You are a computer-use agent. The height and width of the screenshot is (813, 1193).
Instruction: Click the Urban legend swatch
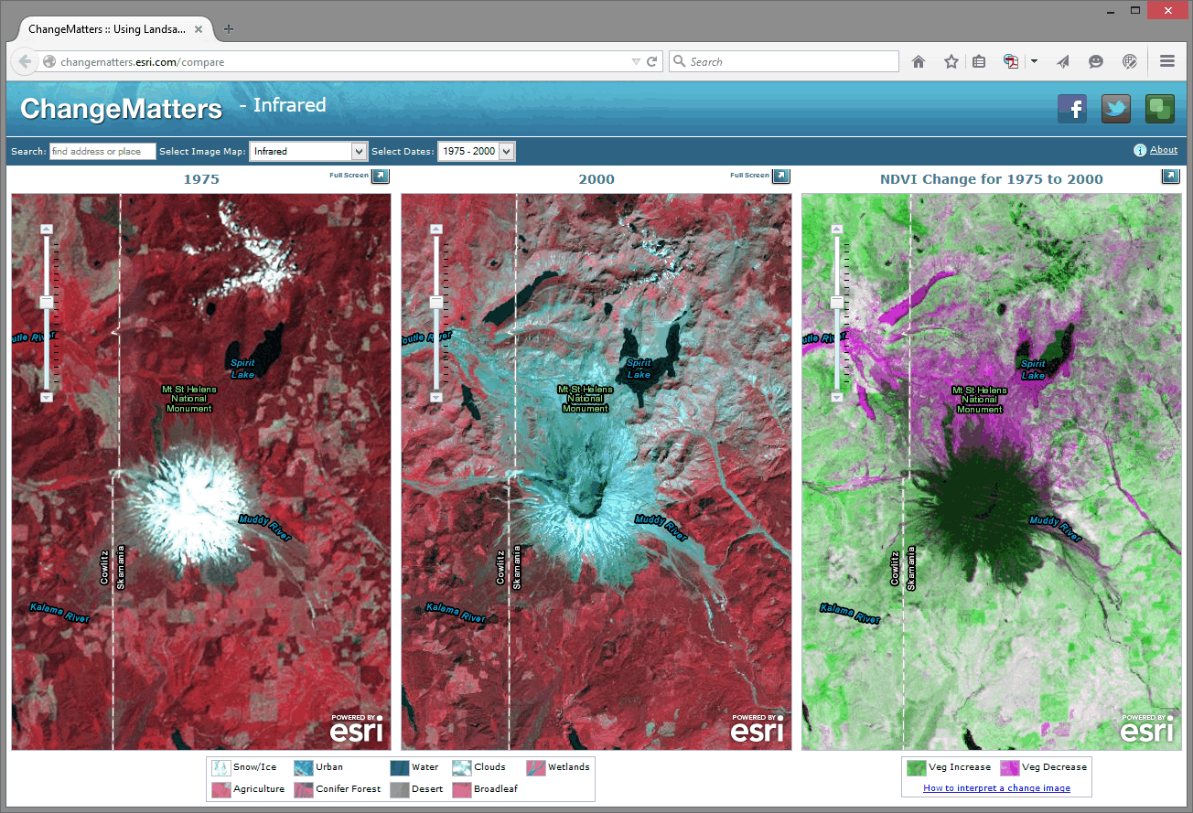(x=303, y=767)
